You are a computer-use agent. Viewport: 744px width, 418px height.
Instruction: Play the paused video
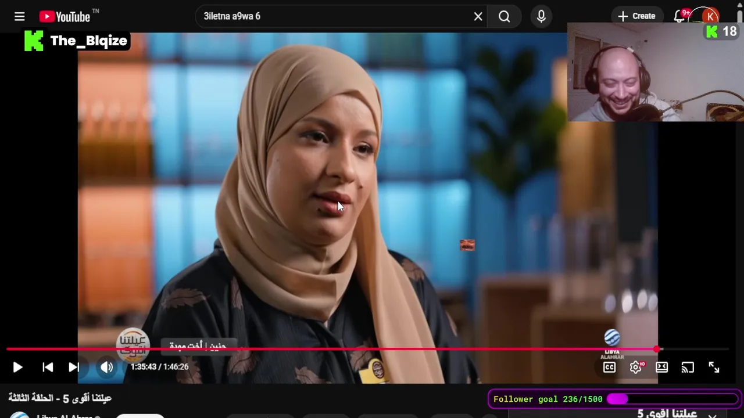point(17,367)
